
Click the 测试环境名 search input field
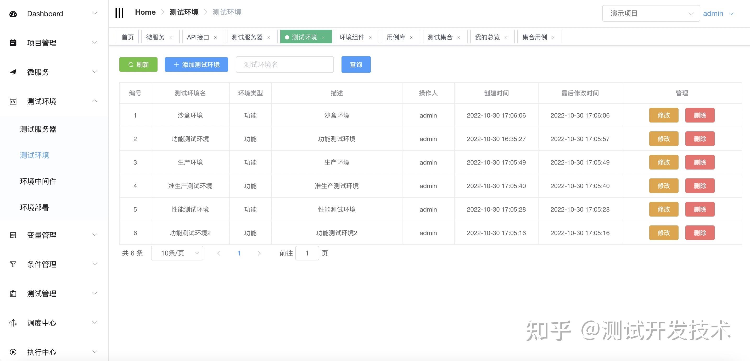point(284,65)
